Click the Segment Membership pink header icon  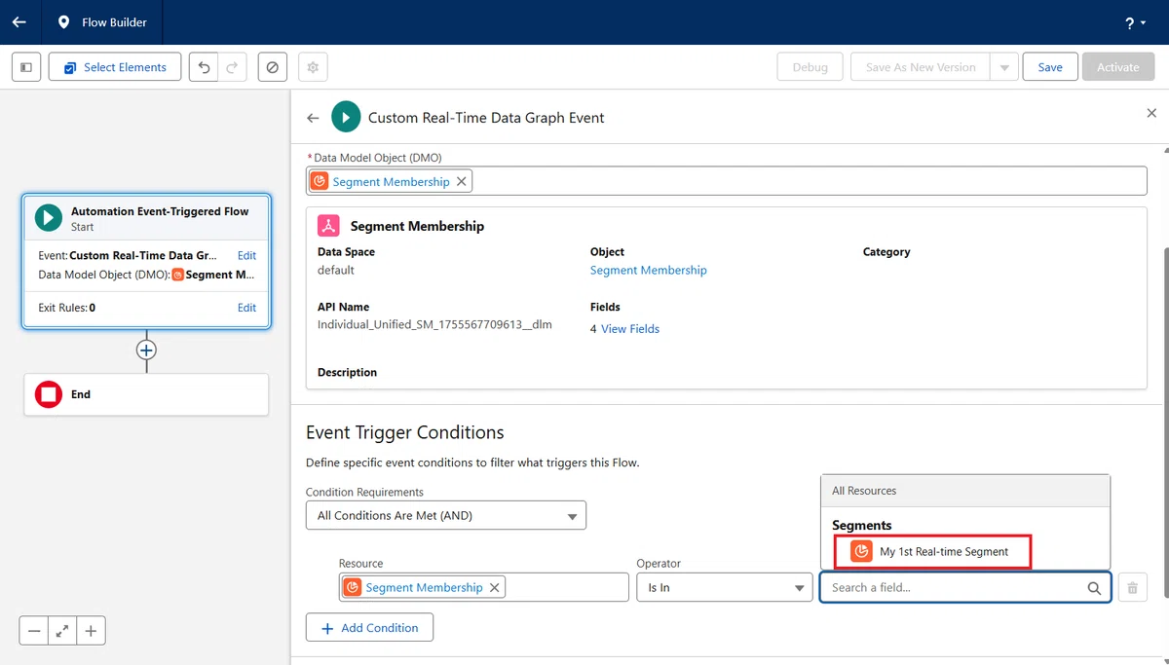click(329, 226)
